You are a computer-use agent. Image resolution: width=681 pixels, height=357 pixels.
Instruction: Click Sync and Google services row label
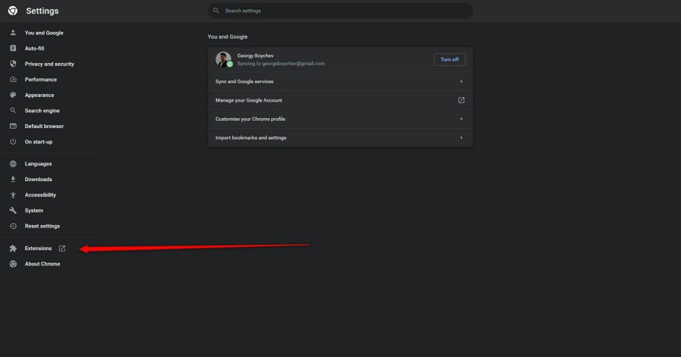coord(244,82)
